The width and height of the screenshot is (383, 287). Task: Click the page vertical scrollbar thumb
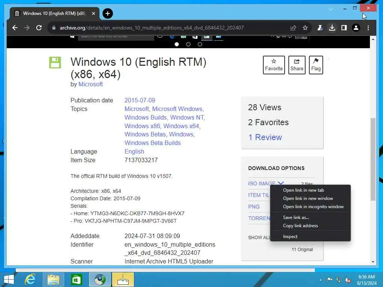(373, 159)
